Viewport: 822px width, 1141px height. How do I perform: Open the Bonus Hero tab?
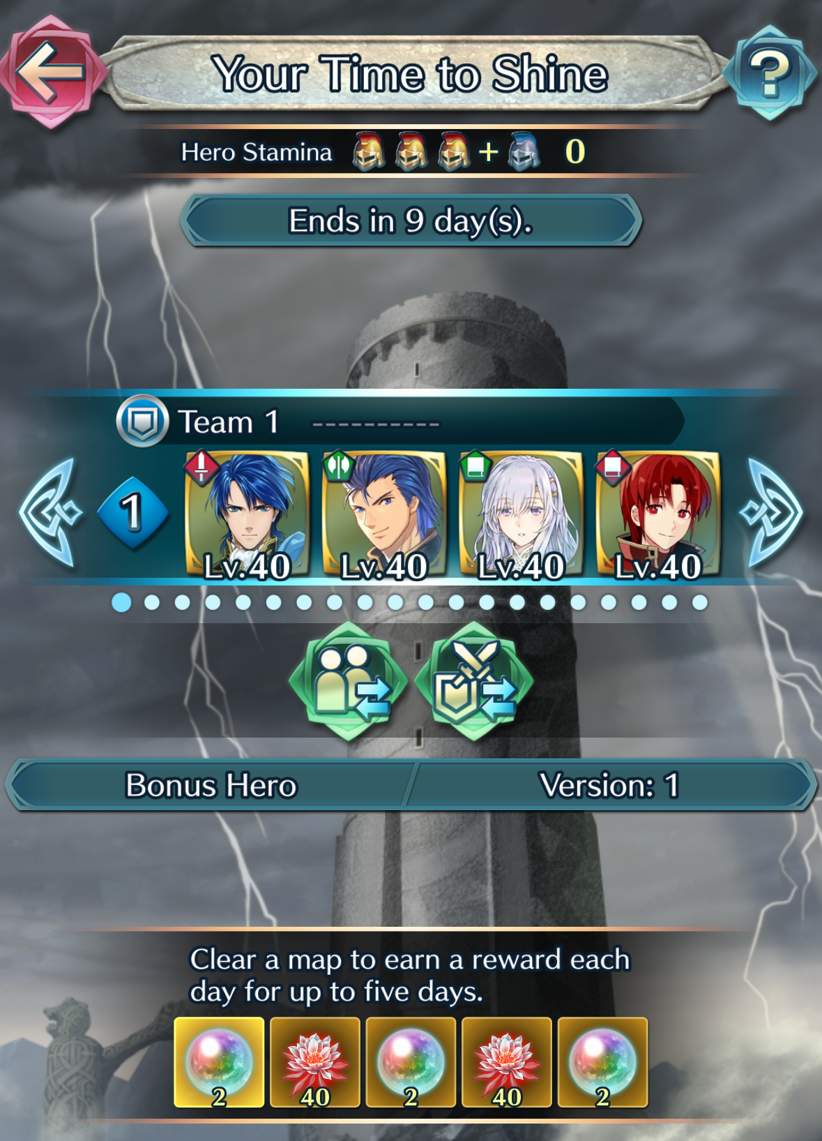click(211, 785)
